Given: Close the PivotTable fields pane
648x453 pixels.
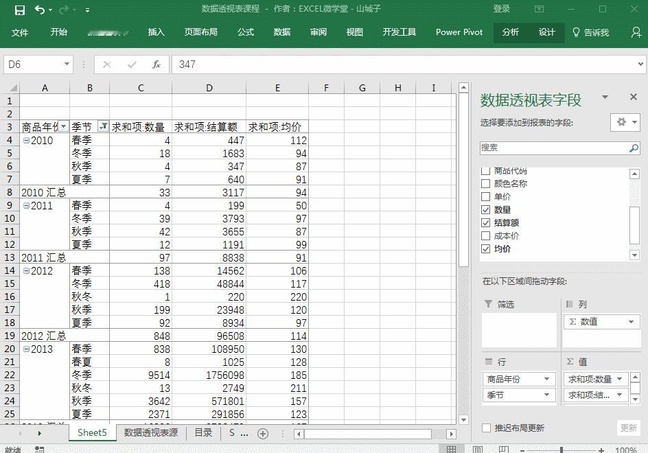Looking at the screenshot, I should (633, 97).
